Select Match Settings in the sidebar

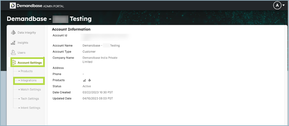click(x=31, y=90)
